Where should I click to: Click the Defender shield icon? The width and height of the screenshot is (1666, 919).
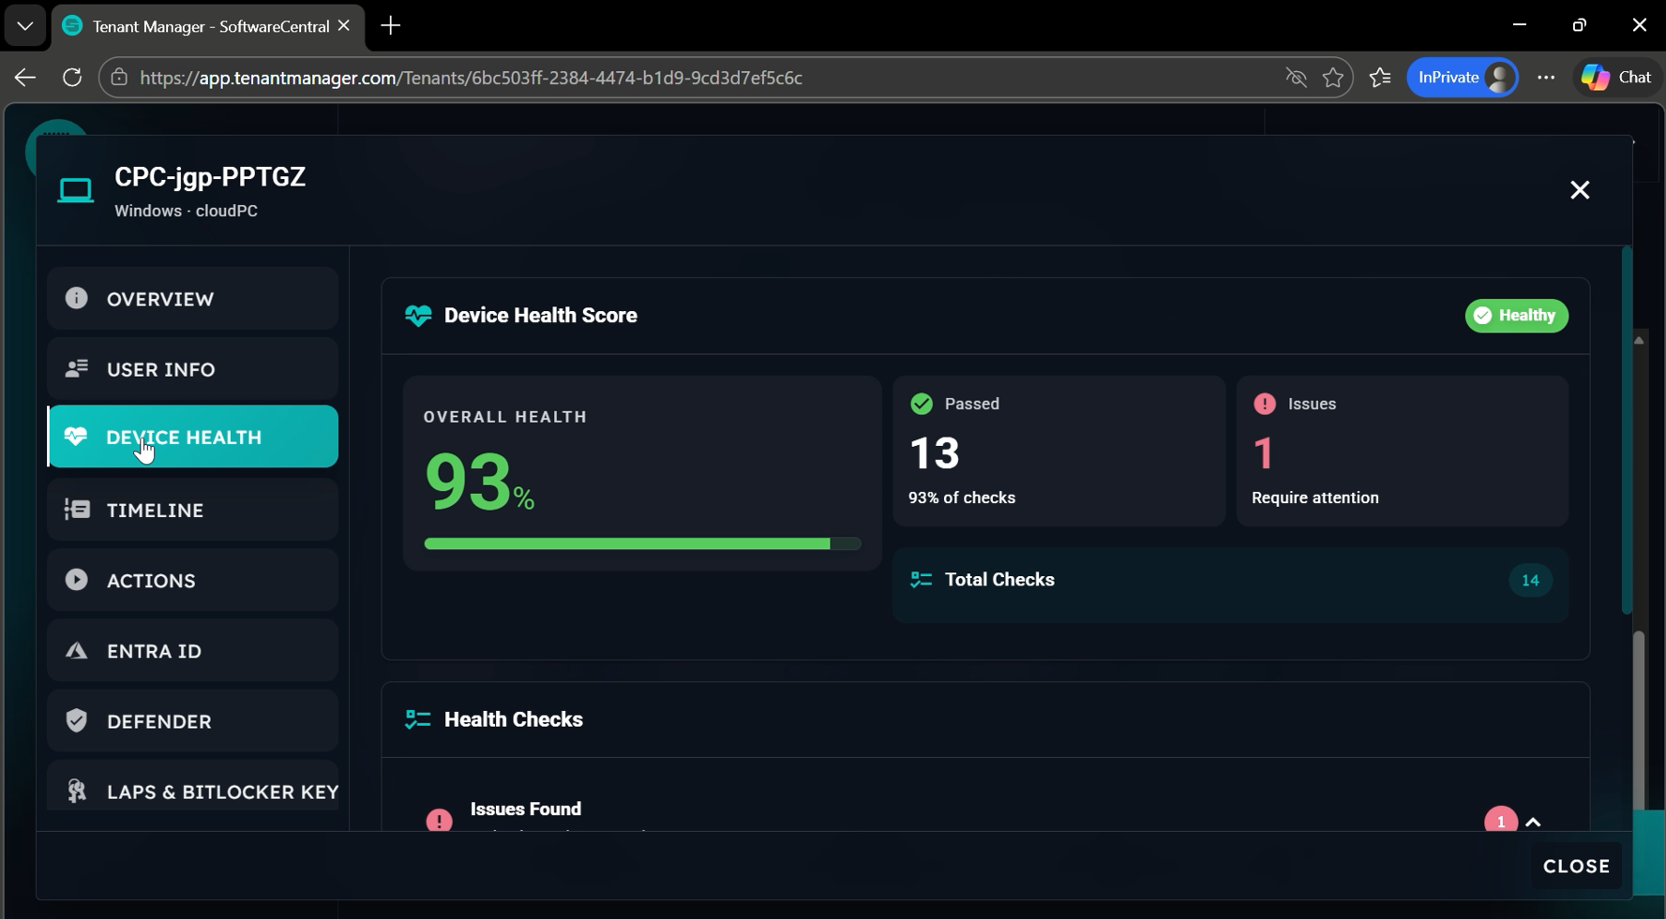[x=76, y=720]
